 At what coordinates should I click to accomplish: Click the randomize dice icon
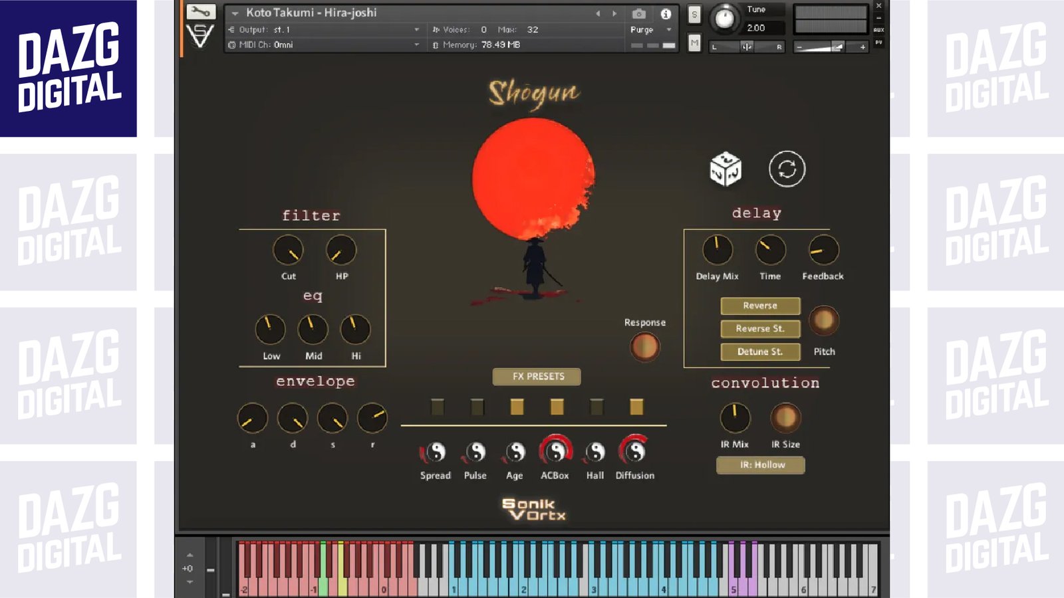click(726, 169)
